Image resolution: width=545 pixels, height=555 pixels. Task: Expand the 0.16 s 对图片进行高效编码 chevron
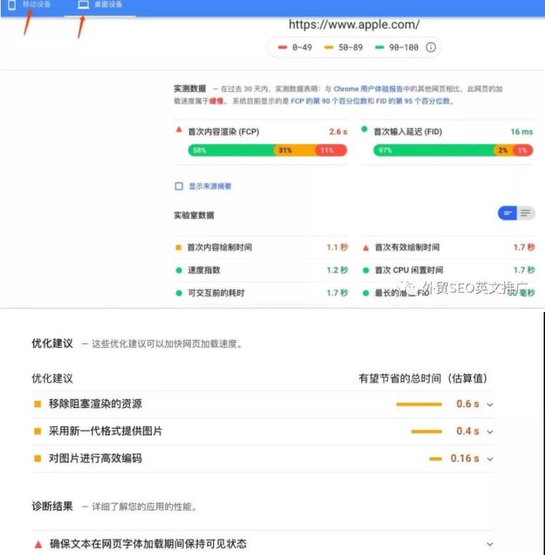(x=490, y=459)
